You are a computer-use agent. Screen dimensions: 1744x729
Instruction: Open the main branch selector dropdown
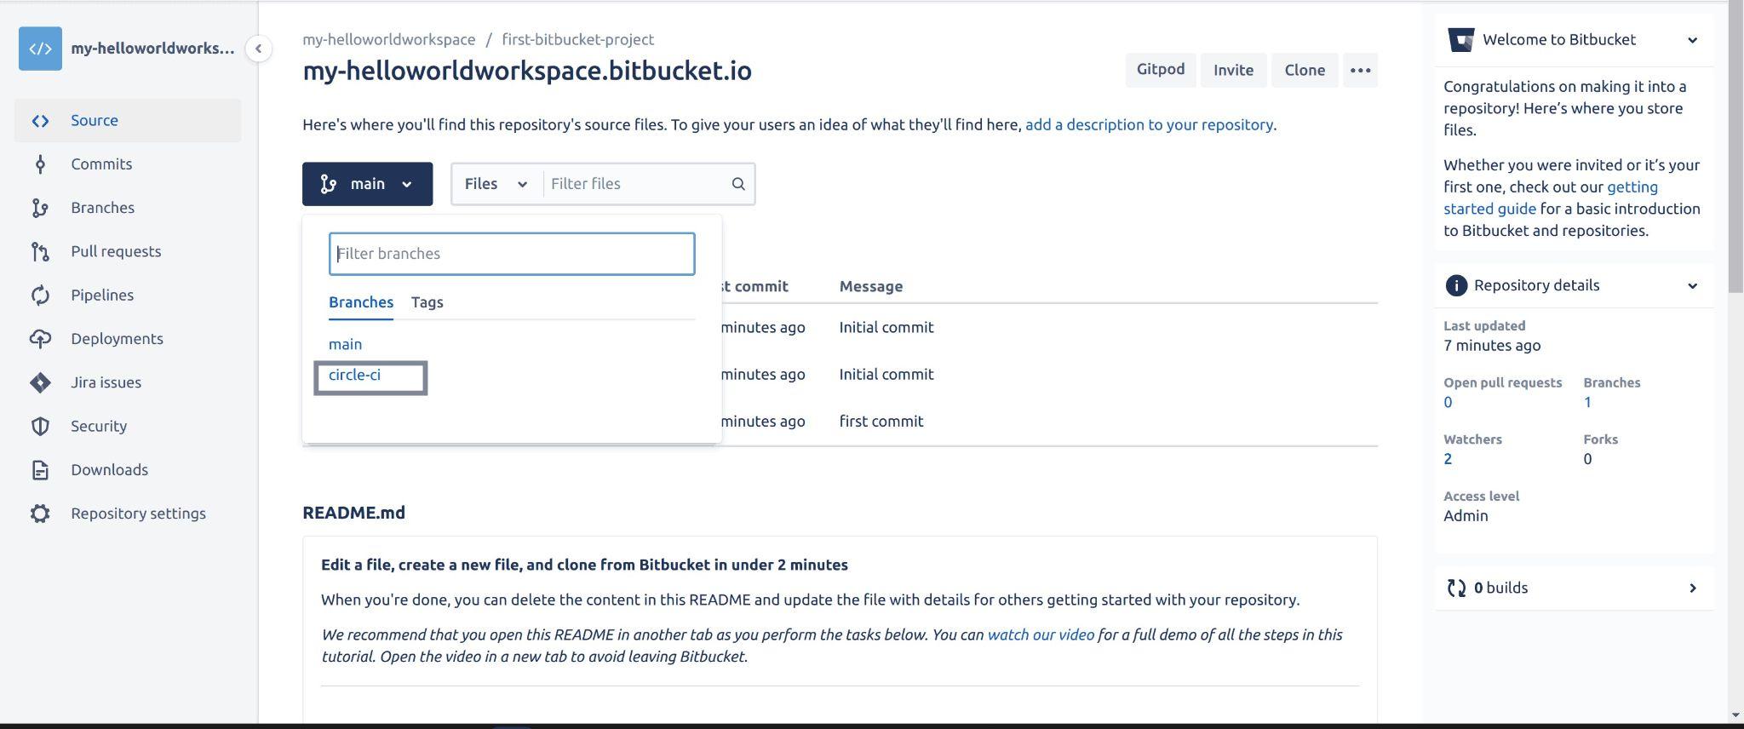(367, 184)
